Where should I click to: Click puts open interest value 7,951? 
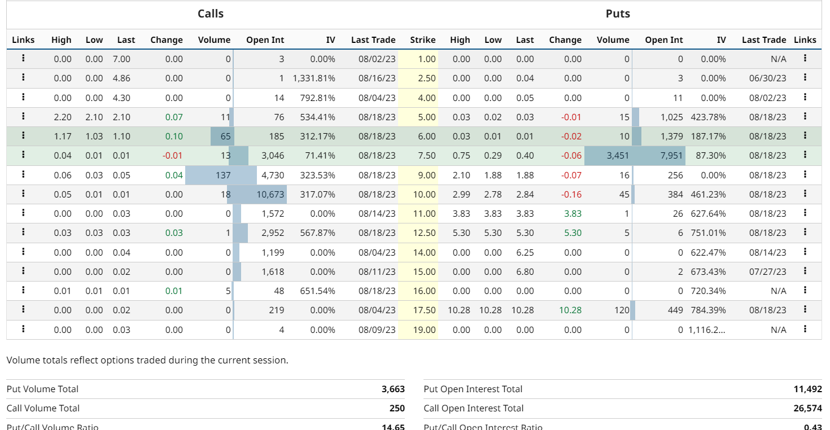(x=671, y=155)
